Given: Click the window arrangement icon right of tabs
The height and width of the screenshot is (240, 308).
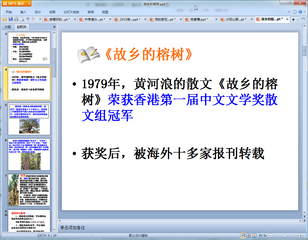Looking at the screenshot, I should 303,19.
